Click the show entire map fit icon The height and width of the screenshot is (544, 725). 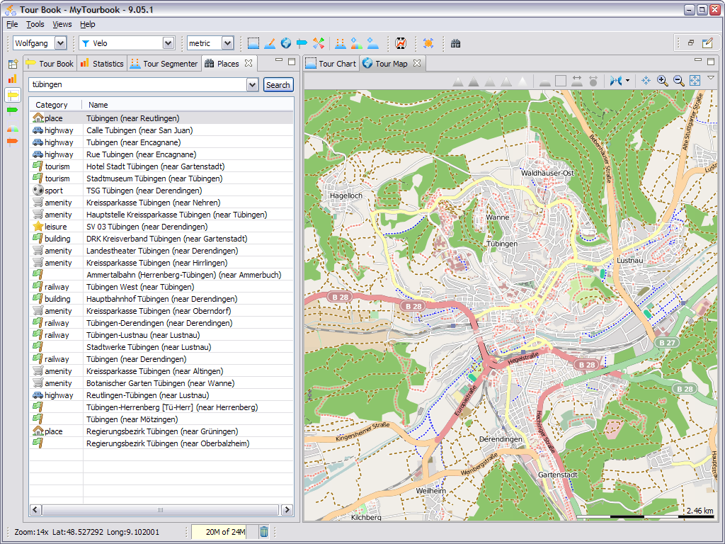[695, 81]
